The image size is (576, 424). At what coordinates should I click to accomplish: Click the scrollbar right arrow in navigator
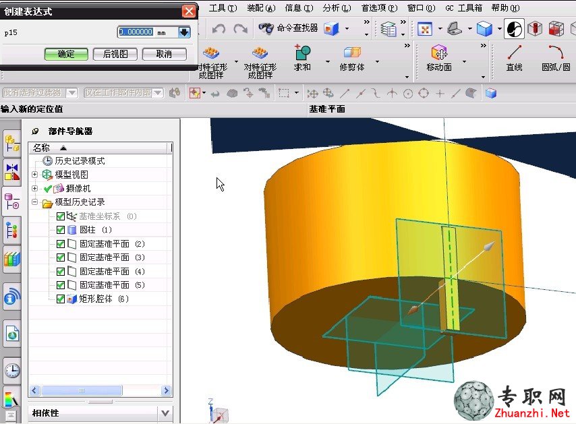(166, 390)
